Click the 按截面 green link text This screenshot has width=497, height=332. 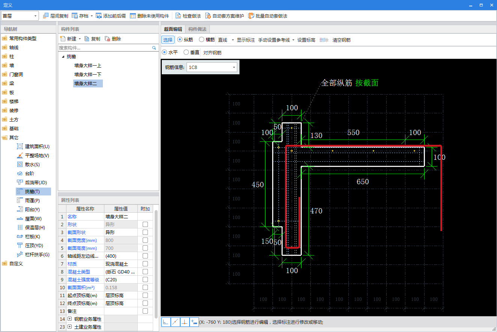pos(367,83)
